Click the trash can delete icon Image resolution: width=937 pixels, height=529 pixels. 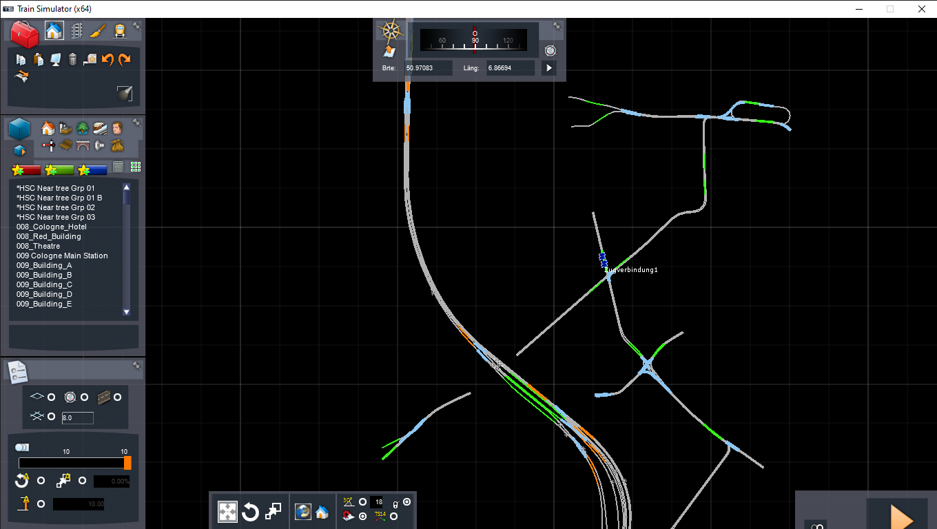click(x=72, y=60)
